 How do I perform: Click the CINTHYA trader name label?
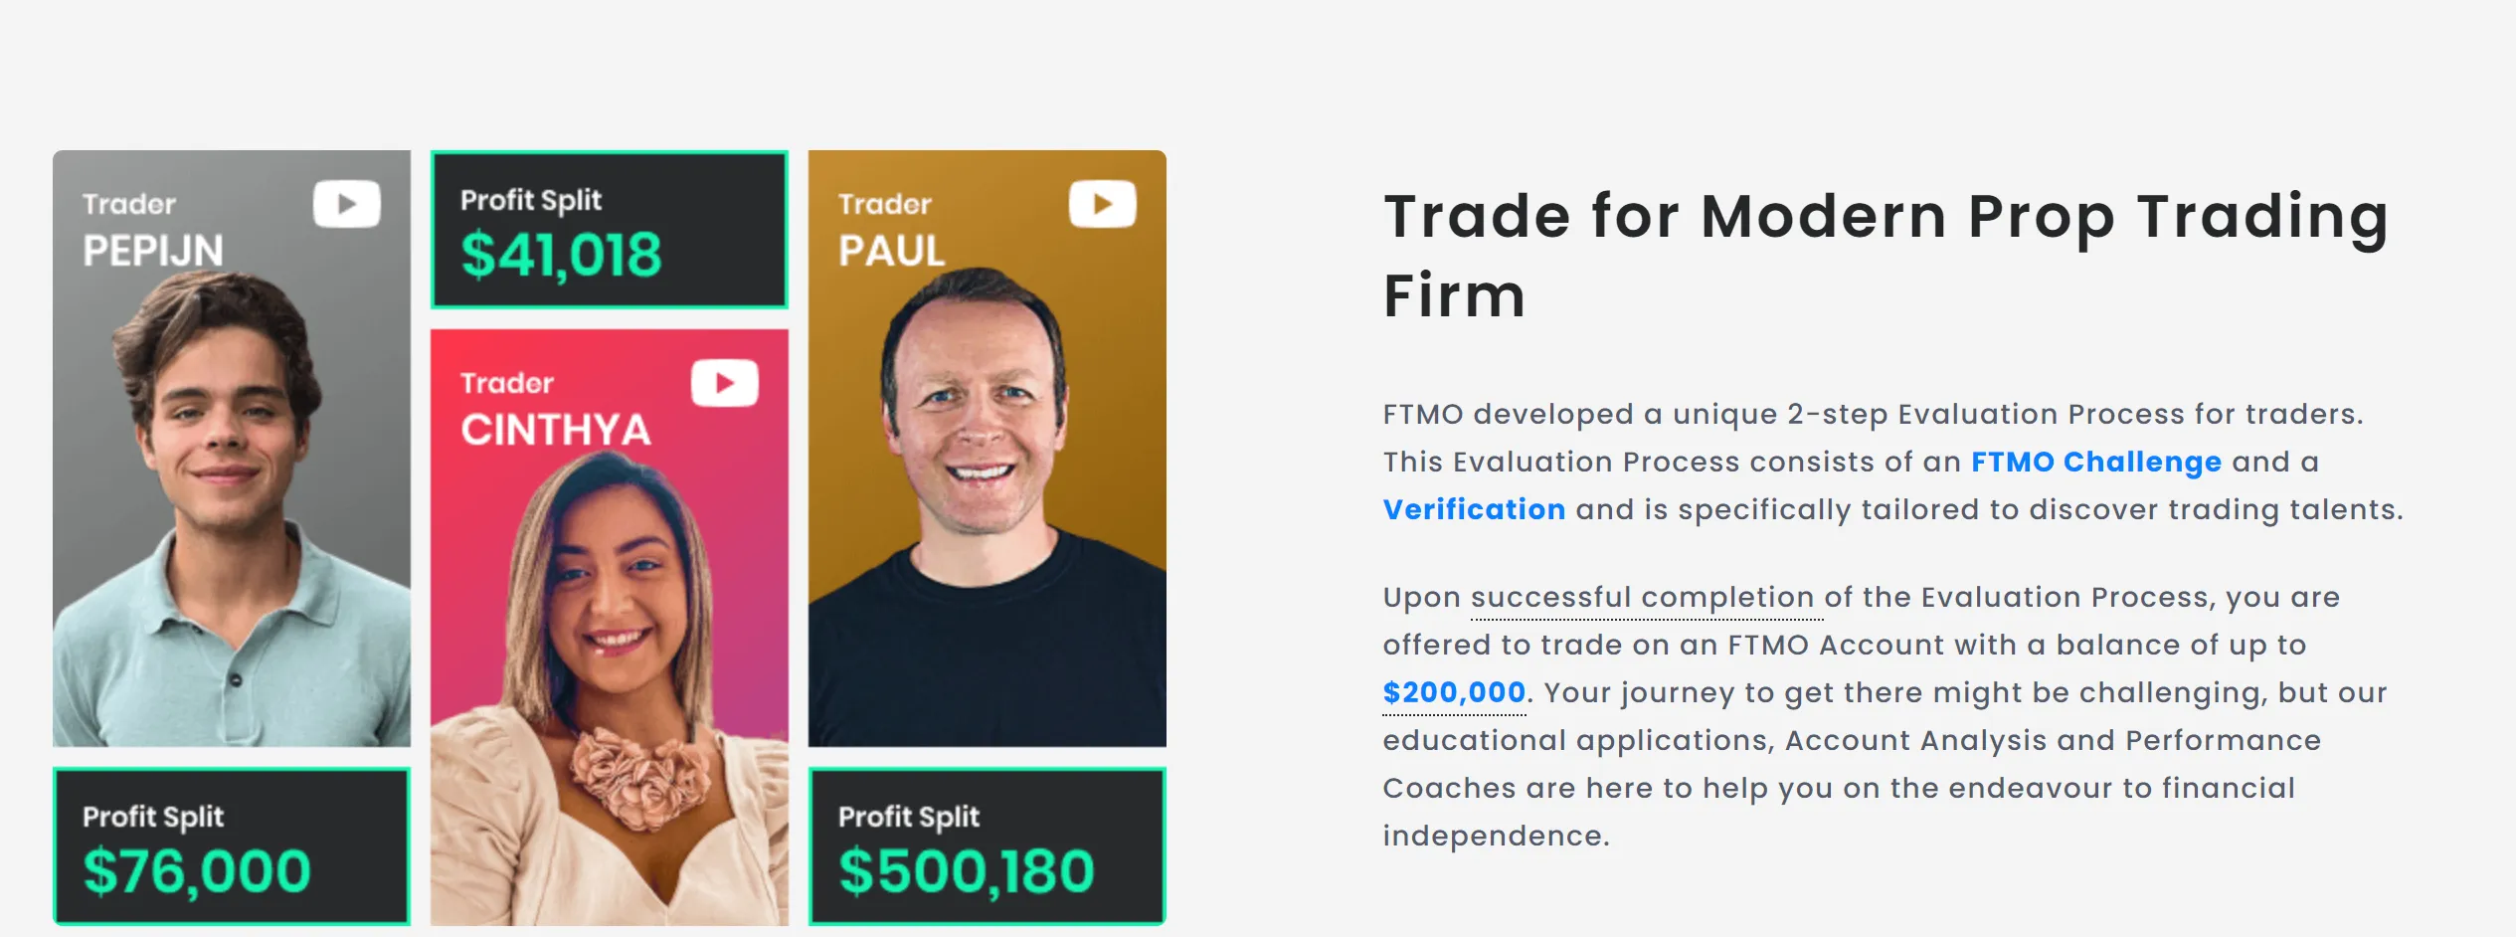[555, 430]
